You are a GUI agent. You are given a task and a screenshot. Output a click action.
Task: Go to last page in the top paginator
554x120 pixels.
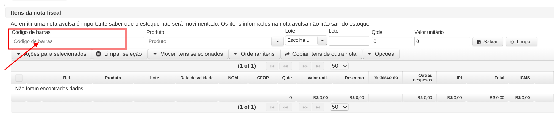(x=318, y=66)
